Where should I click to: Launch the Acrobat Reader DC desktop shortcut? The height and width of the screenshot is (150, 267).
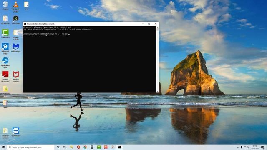click(5, 77)
